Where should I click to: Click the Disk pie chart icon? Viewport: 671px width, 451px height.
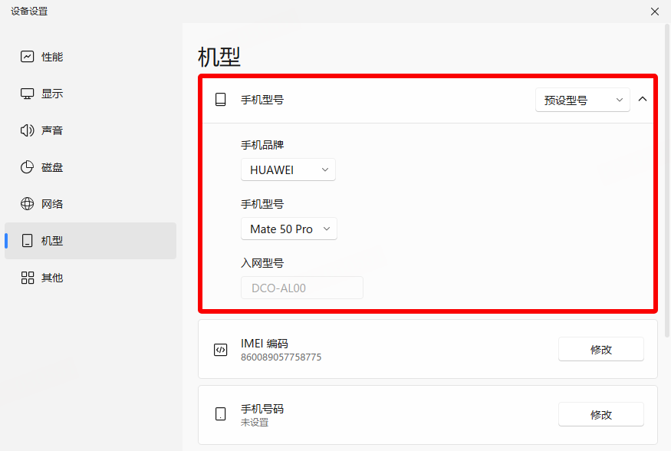point(28,167)
